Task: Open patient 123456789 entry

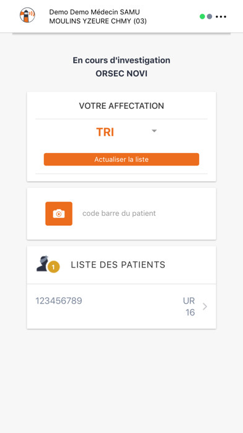Action: point(122,307)
